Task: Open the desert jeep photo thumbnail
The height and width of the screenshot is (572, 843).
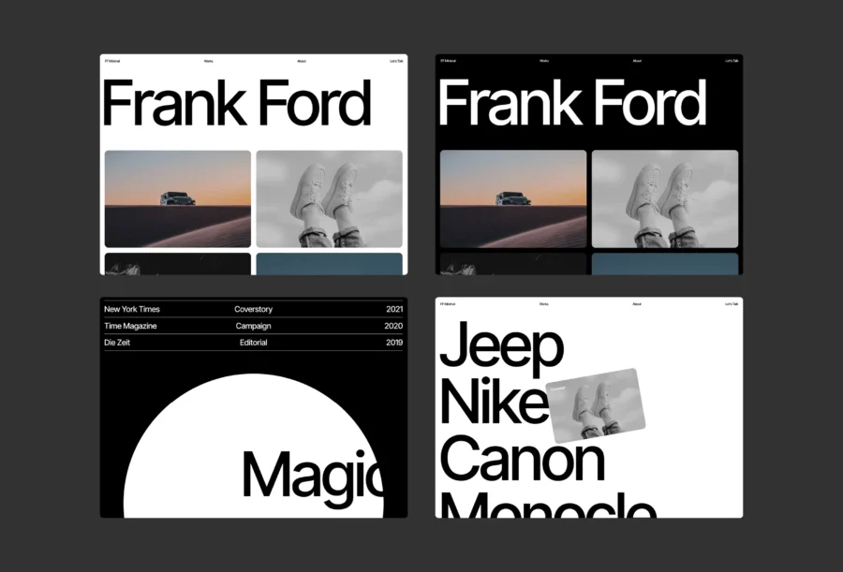Action: coord(177,197)
